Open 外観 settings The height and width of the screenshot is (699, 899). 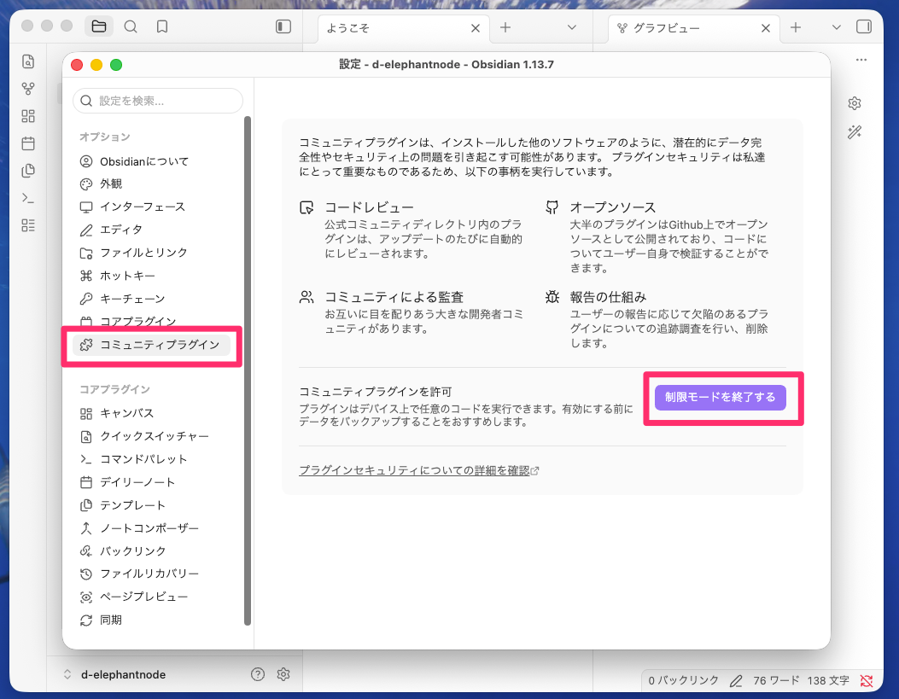(x=151, y=183)
